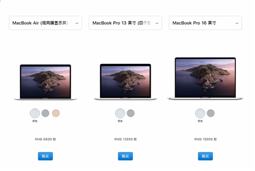The width and height of the screenshot is (255, 171).
Task: Click chevron arrow in MacBook Pro 16 selector
Action: pyautogui.click(x=237, y=23)
